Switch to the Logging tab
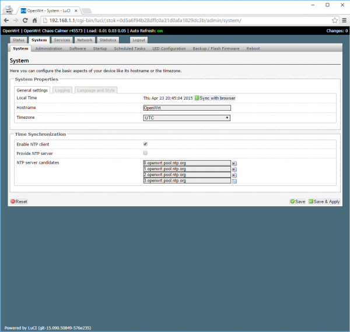This screenshot has width=350, height=332. tap(61, 90)
